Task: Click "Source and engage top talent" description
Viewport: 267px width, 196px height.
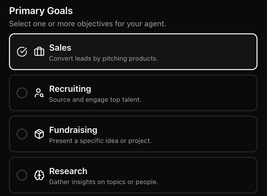Action: pyautogui.click(x=95, y=100)
